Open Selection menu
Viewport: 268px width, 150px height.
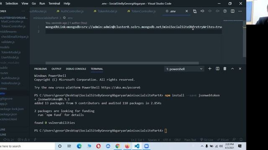pyautogui.click(x=12, y=3)
